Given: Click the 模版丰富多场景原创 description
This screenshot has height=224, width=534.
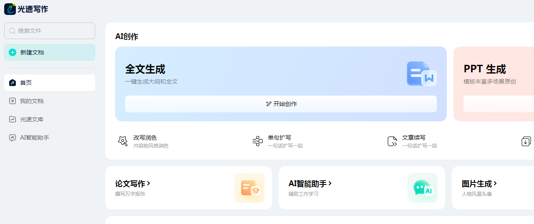Looking at the screenshot, I should pyautogui.click(x=490, y=81).
